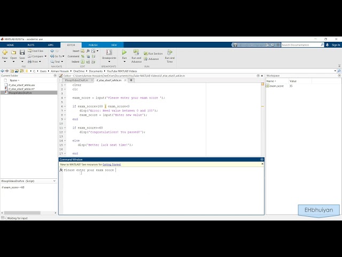
Task: Click the code analyzer orange indicator
Action: 262,84
